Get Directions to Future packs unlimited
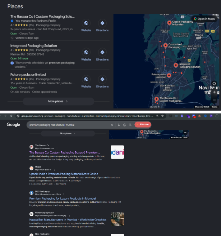 click(102, 79)
